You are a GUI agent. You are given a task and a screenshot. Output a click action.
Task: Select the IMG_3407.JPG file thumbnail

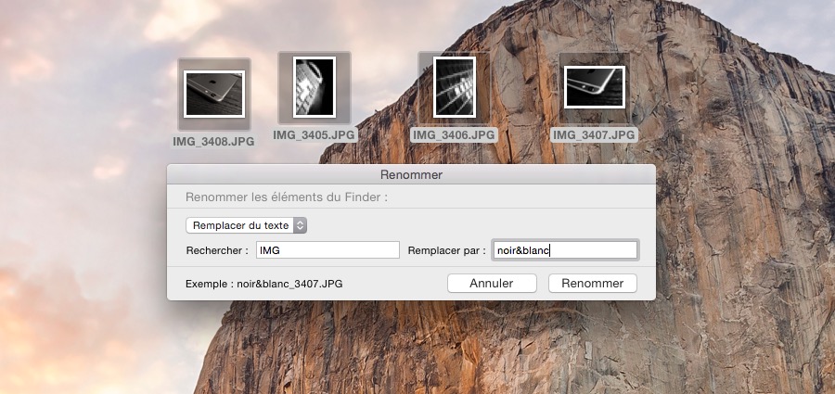coord(595,87)
